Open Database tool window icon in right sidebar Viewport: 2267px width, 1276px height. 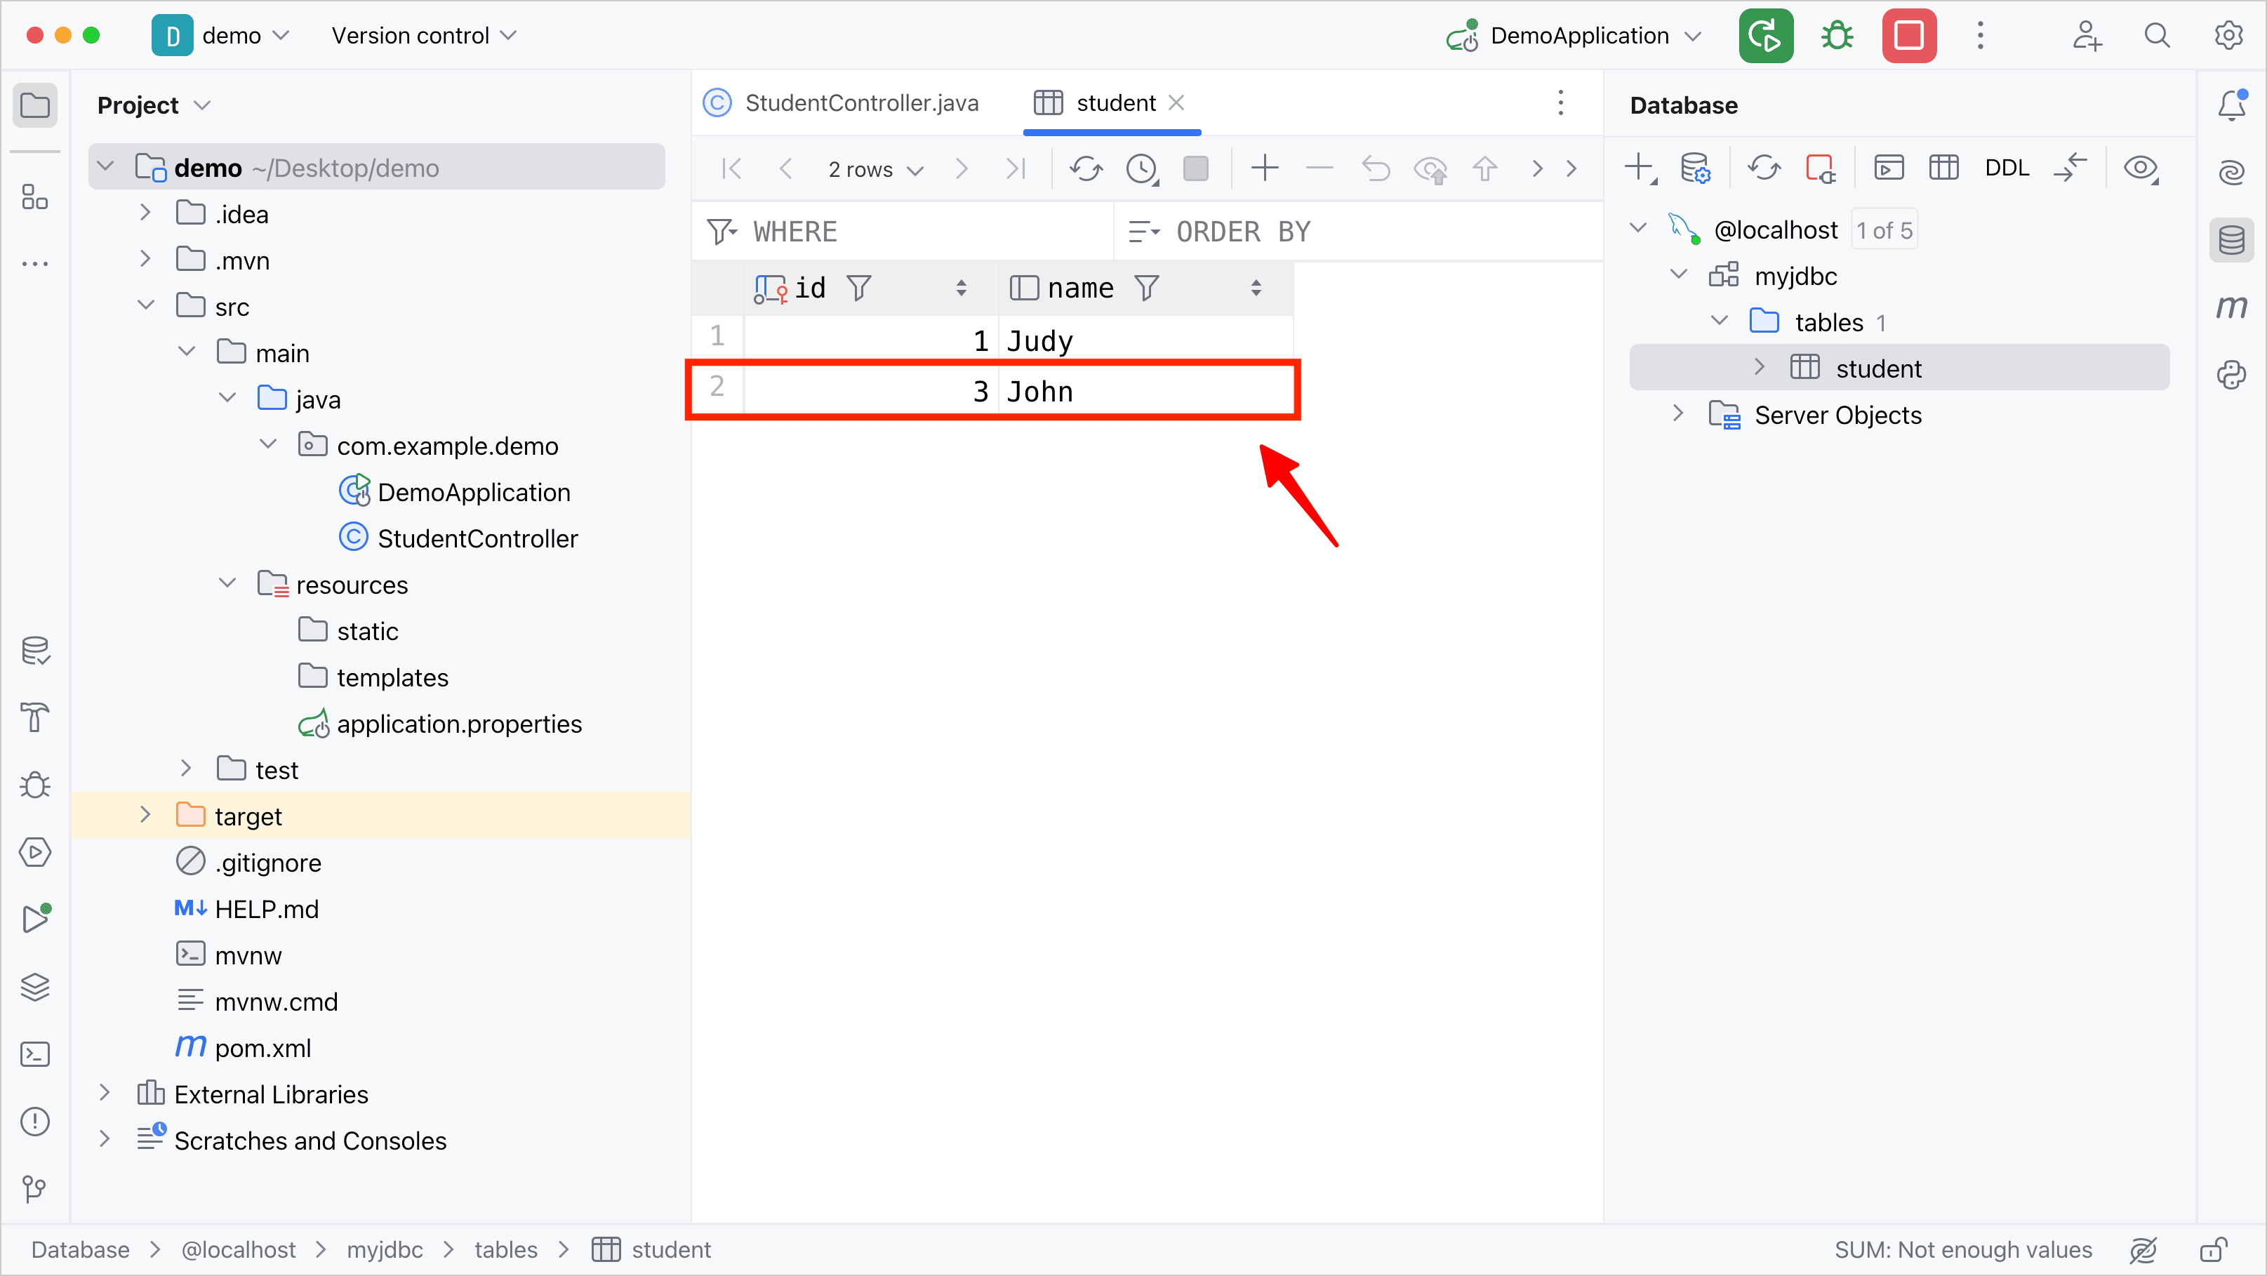pyautogui.click(x=2231, y=239)
